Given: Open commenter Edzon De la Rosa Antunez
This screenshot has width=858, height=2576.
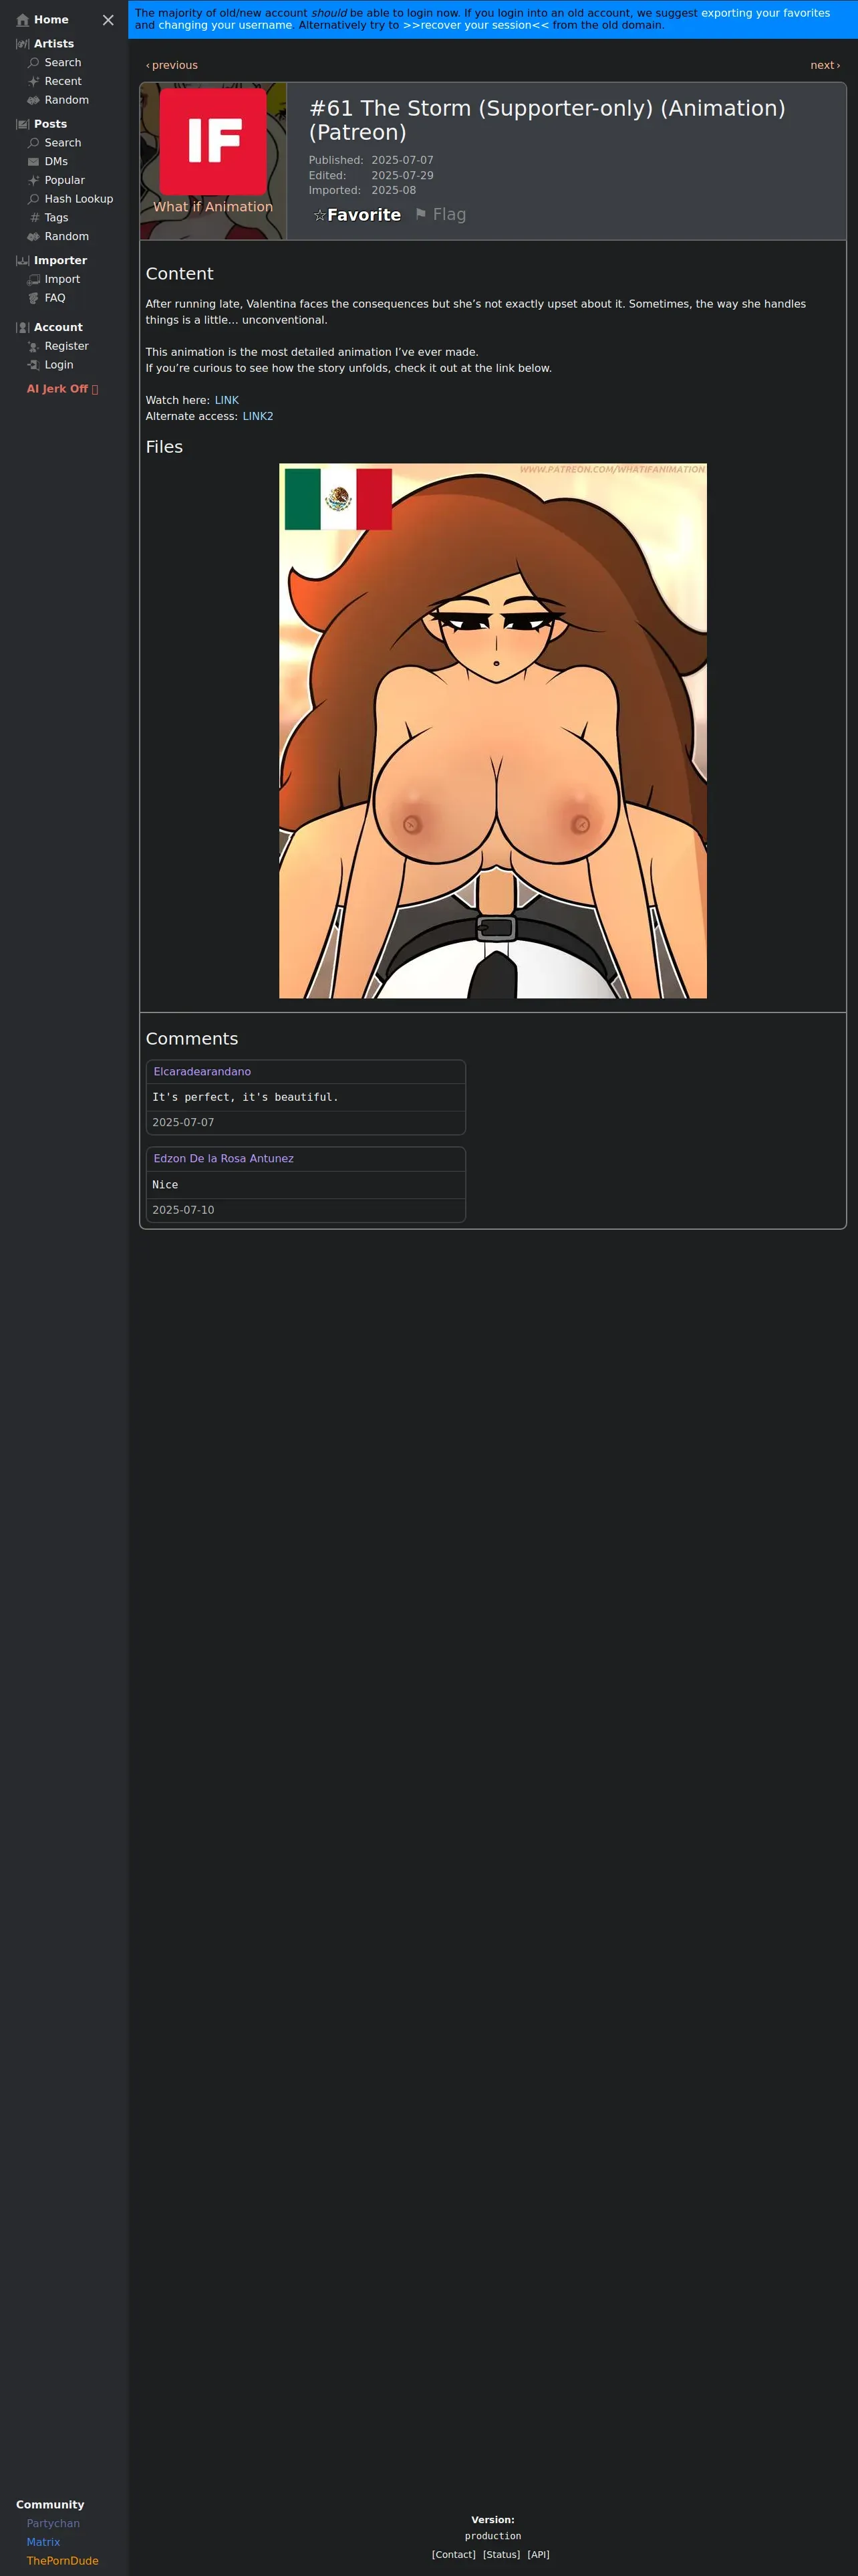Looking at the screenshot, I should point(224,1159).
